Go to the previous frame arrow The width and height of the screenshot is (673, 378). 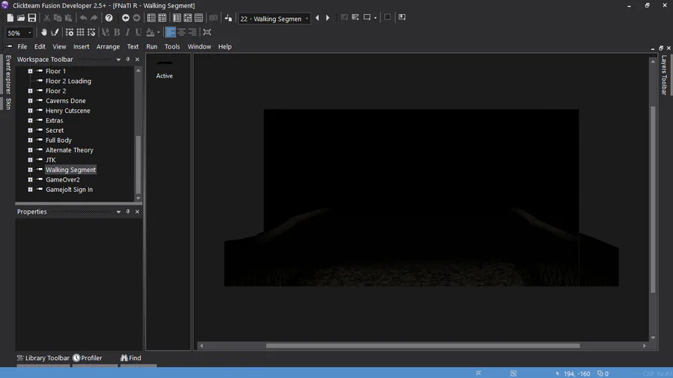click(317, 18)
